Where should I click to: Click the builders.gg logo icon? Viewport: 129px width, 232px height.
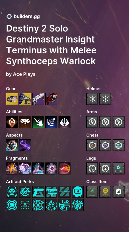click(x=9, y=16)
